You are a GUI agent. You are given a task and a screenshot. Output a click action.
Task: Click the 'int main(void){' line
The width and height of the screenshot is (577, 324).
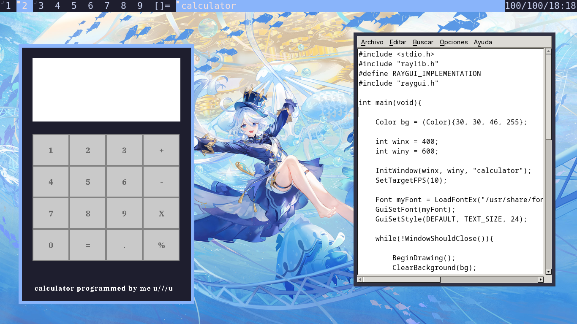coord(390,103)
